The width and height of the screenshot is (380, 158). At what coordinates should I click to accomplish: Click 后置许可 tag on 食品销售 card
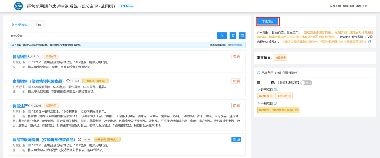[51, 56]
